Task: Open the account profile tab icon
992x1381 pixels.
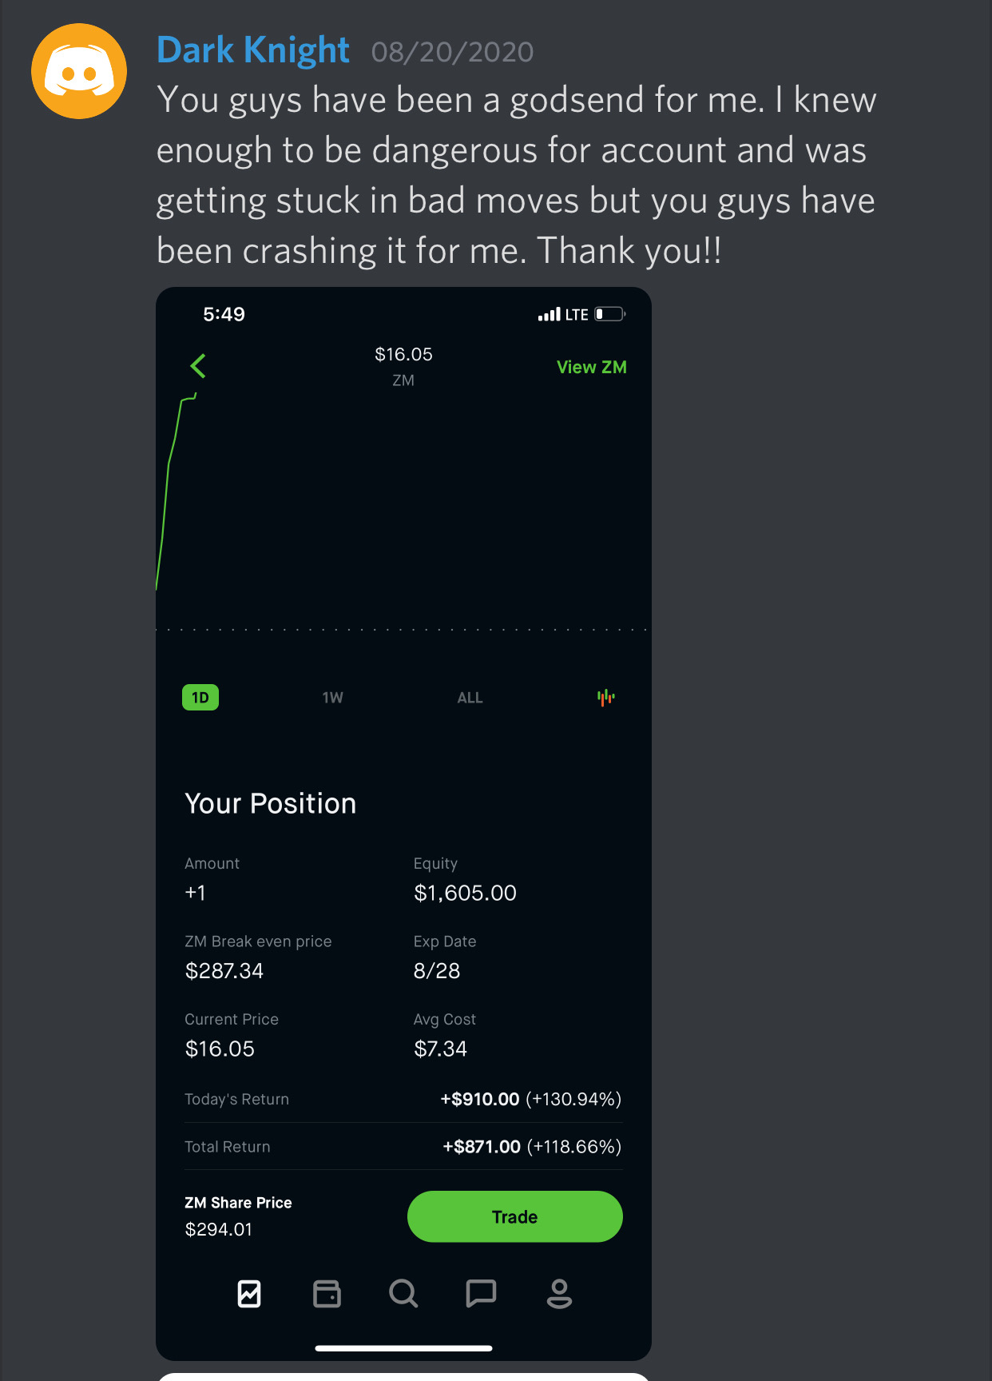Action: pos(559,1293)
